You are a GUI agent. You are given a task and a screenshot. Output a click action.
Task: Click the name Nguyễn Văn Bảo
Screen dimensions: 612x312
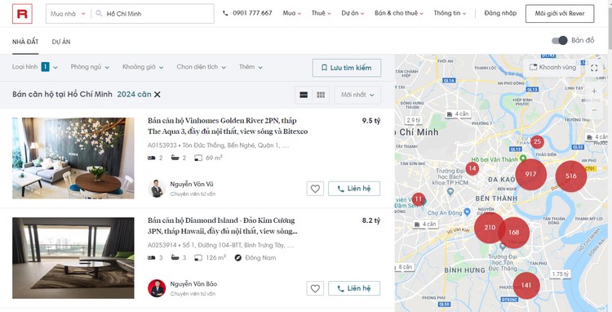pyautogui.click(x=193, y=284)
